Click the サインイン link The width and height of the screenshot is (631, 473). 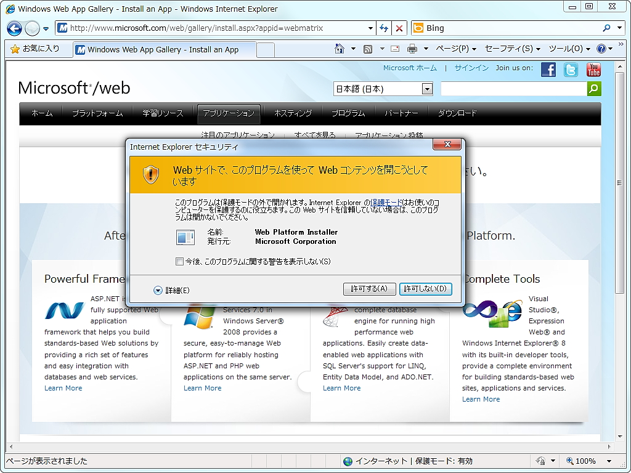[471, 68]
